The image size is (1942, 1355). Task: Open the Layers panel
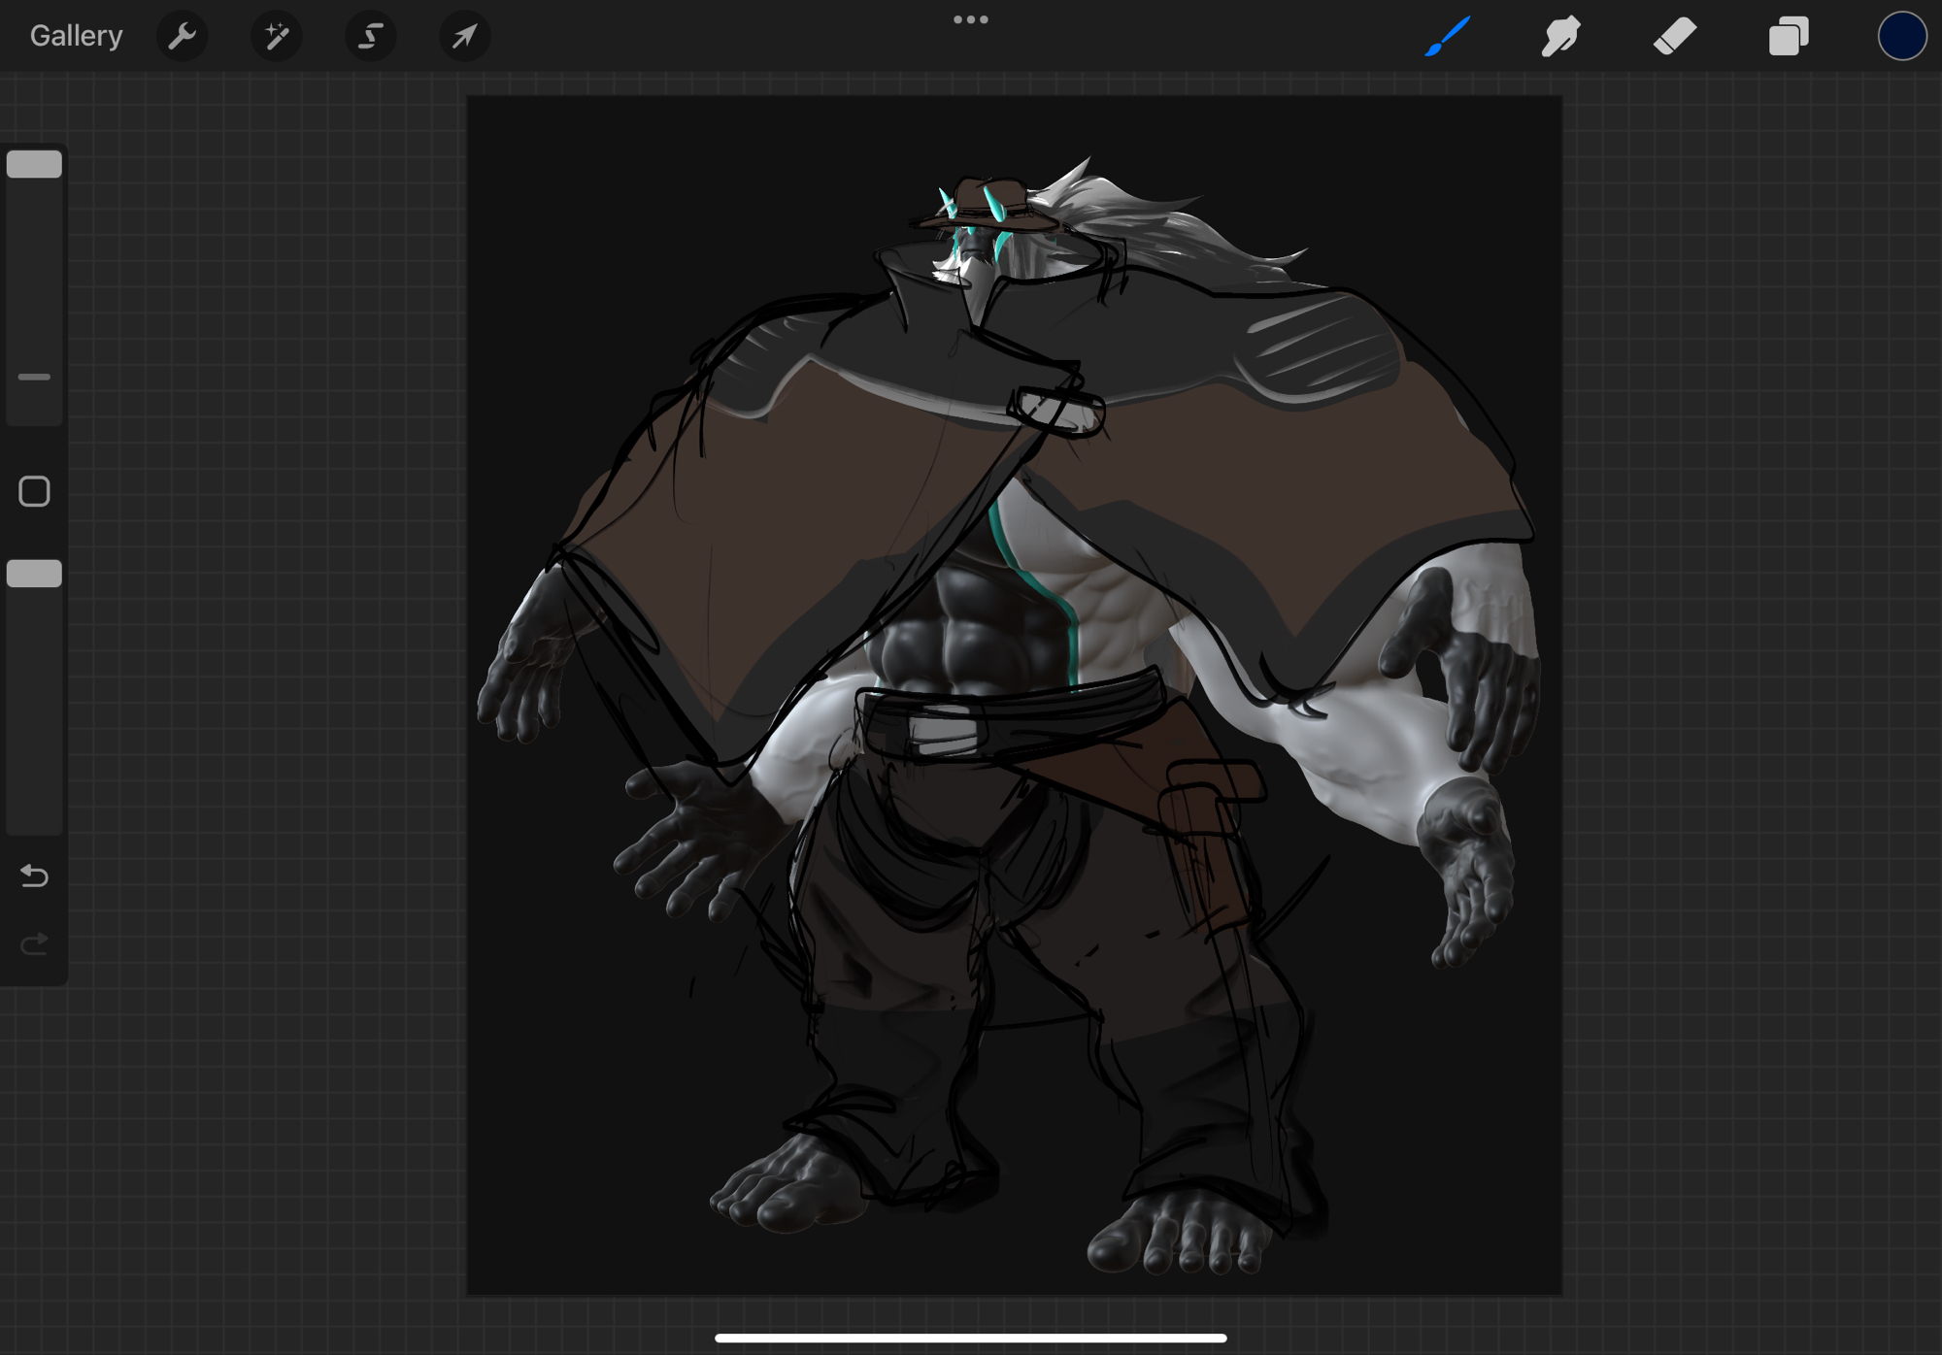point(1788,37)
